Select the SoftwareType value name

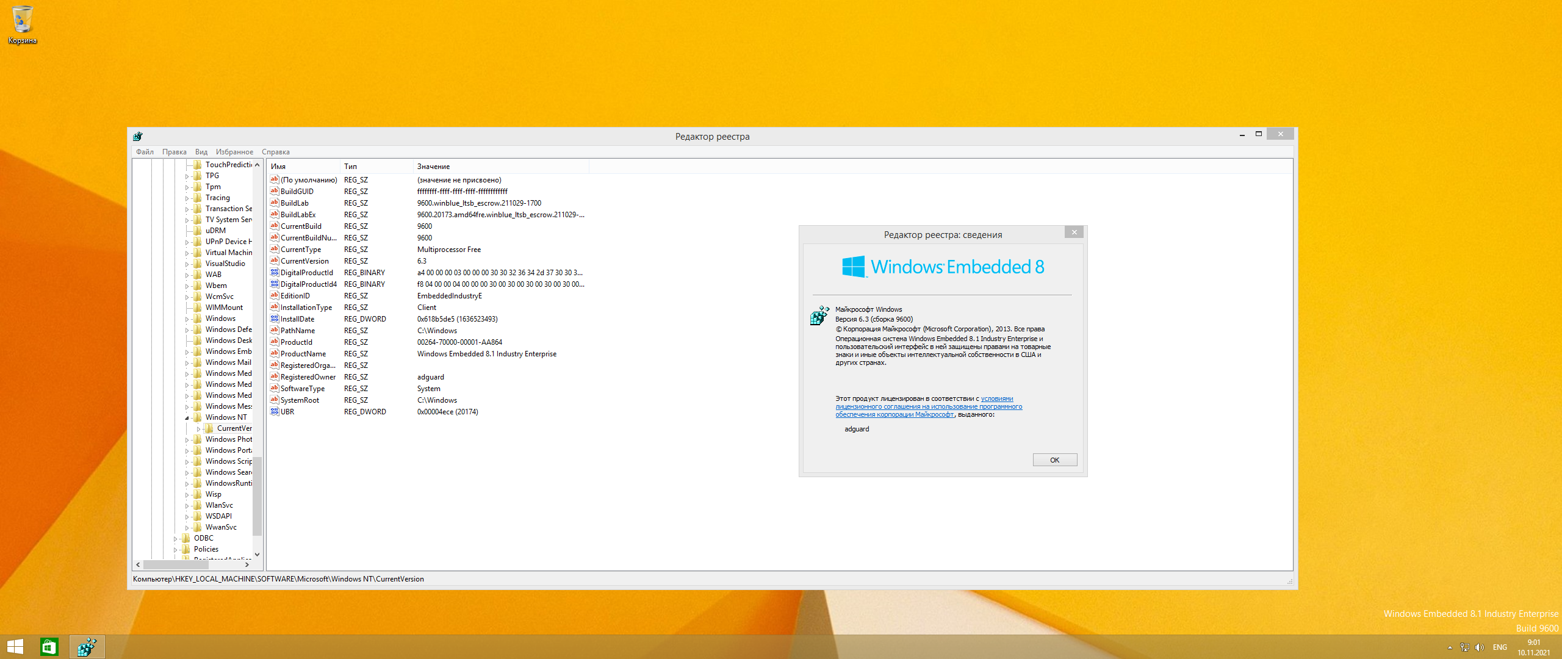[x=303, y=389]
